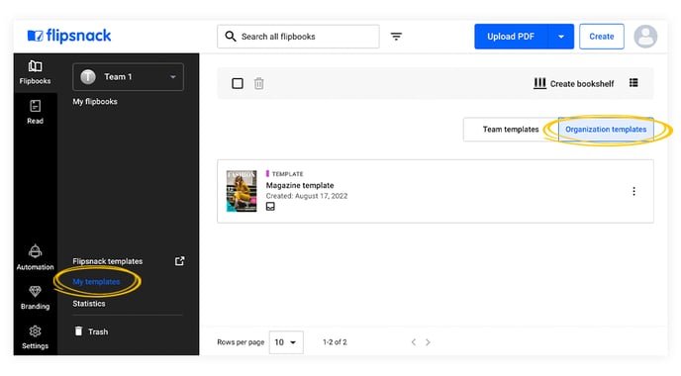Open the Read section in sidebar
The height and width of the screenshot is (376, 681).
pos(36,112)
